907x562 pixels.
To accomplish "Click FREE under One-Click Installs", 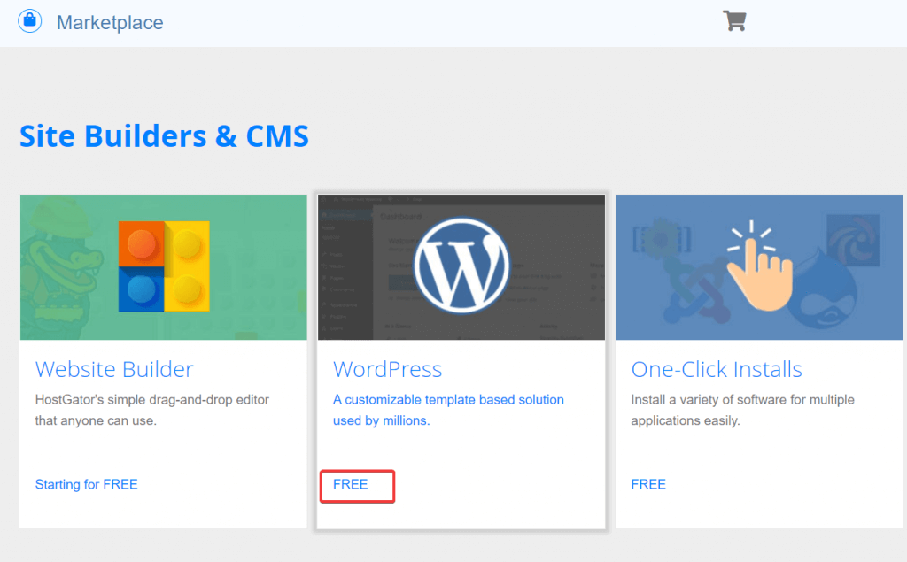I will point(648,484).
